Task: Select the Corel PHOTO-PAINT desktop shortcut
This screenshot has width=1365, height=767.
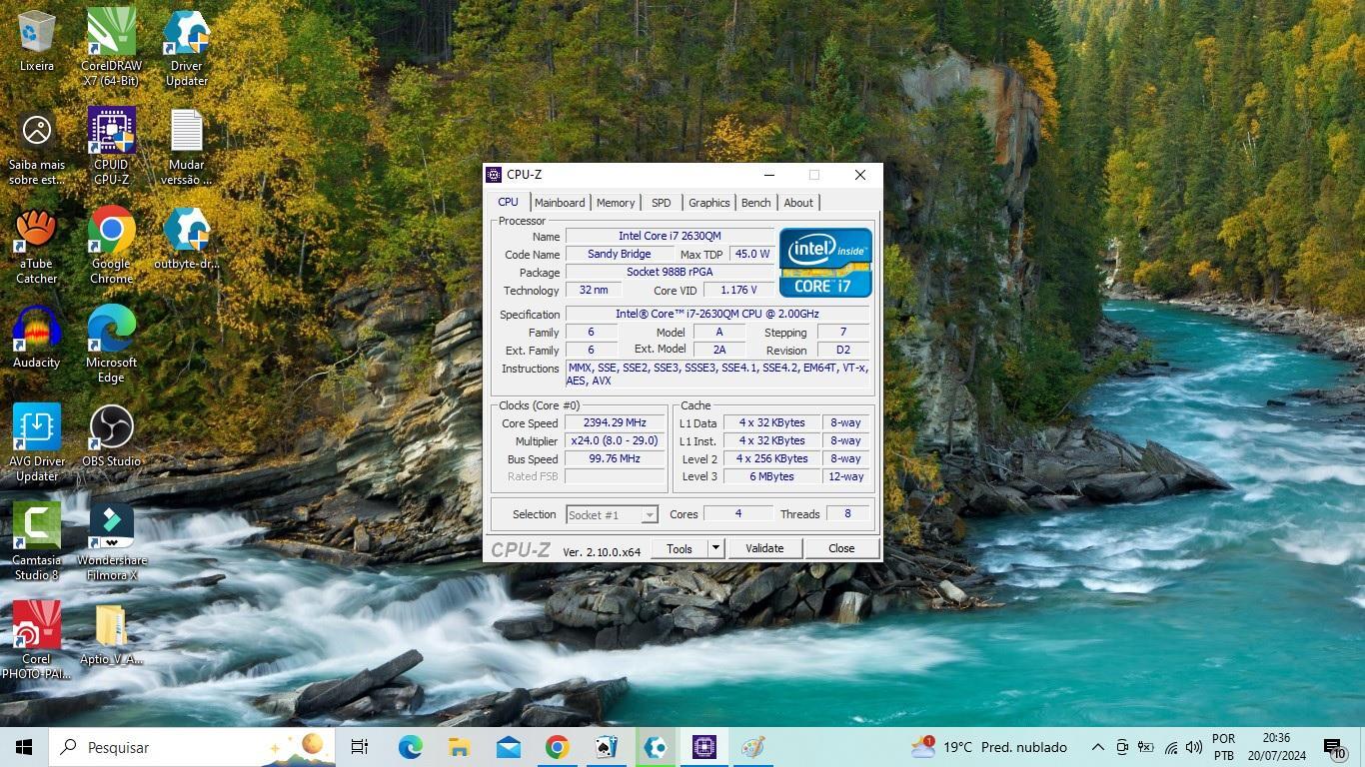Action: click(37, 641)
